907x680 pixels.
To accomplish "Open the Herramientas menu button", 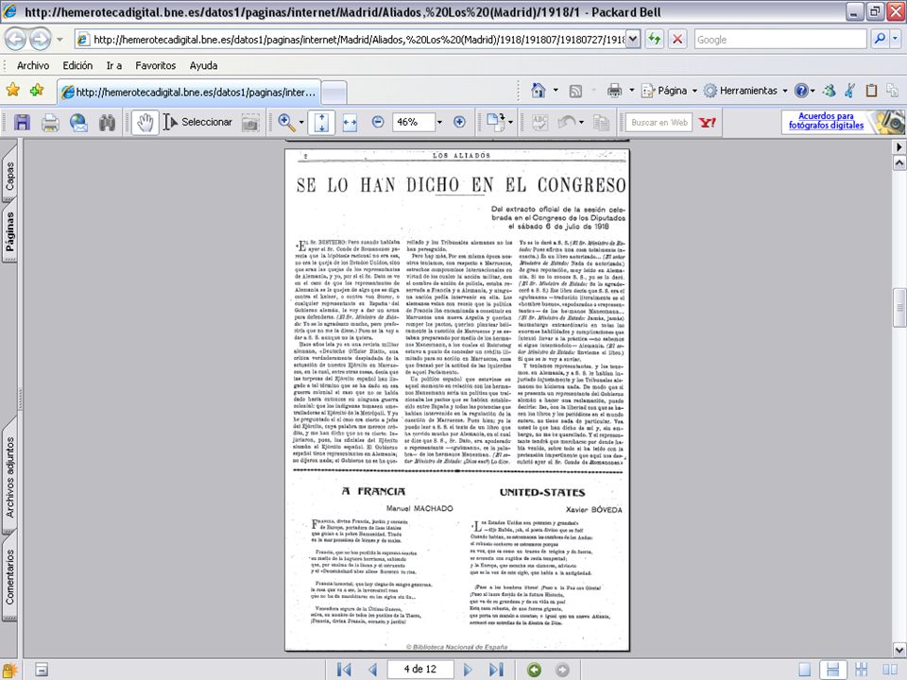I will click(745, 91).
